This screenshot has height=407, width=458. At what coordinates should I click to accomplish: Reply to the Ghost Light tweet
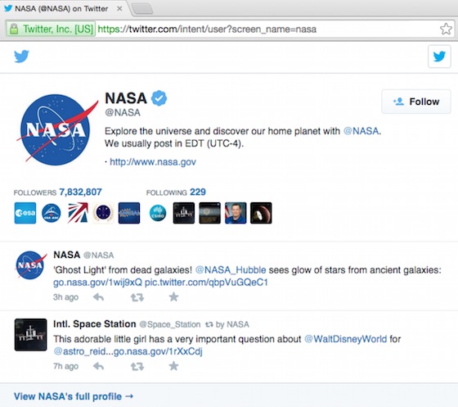pos(98,297)
